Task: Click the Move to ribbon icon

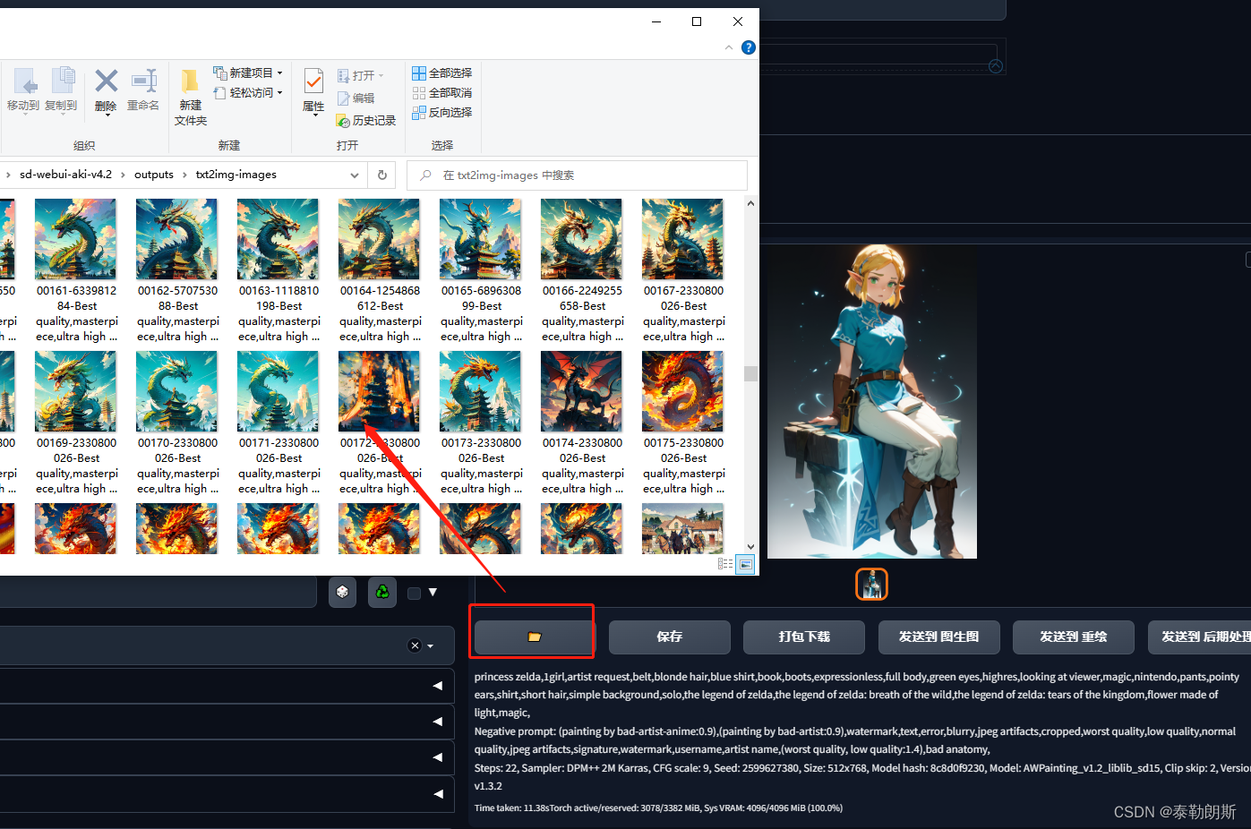Action: point(23,90)
